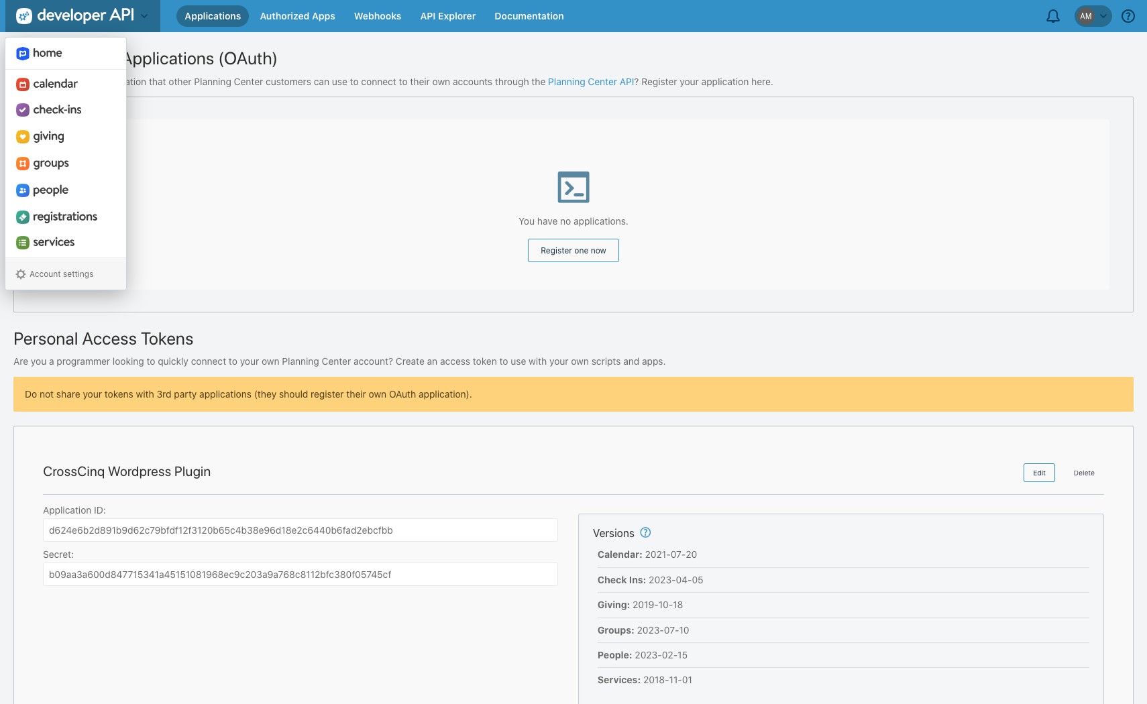Click the terminal prompt applications icon
1147x704 pixels.
pyautogui.click(x=573, y=187)
